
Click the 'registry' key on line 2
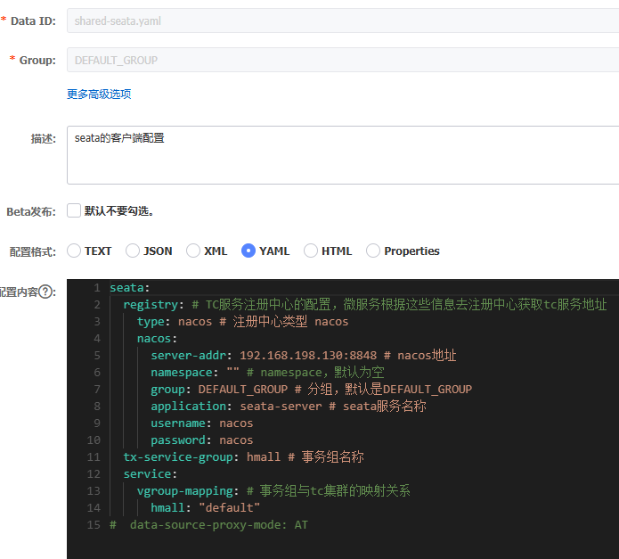coord(151,305)
